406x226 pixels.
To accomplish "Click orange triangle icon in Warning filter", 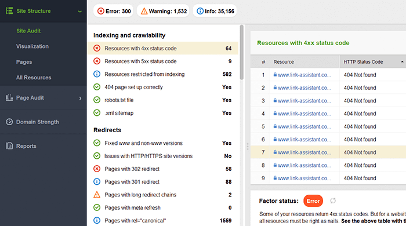I will pyautogui.click(x=144, y=11).
